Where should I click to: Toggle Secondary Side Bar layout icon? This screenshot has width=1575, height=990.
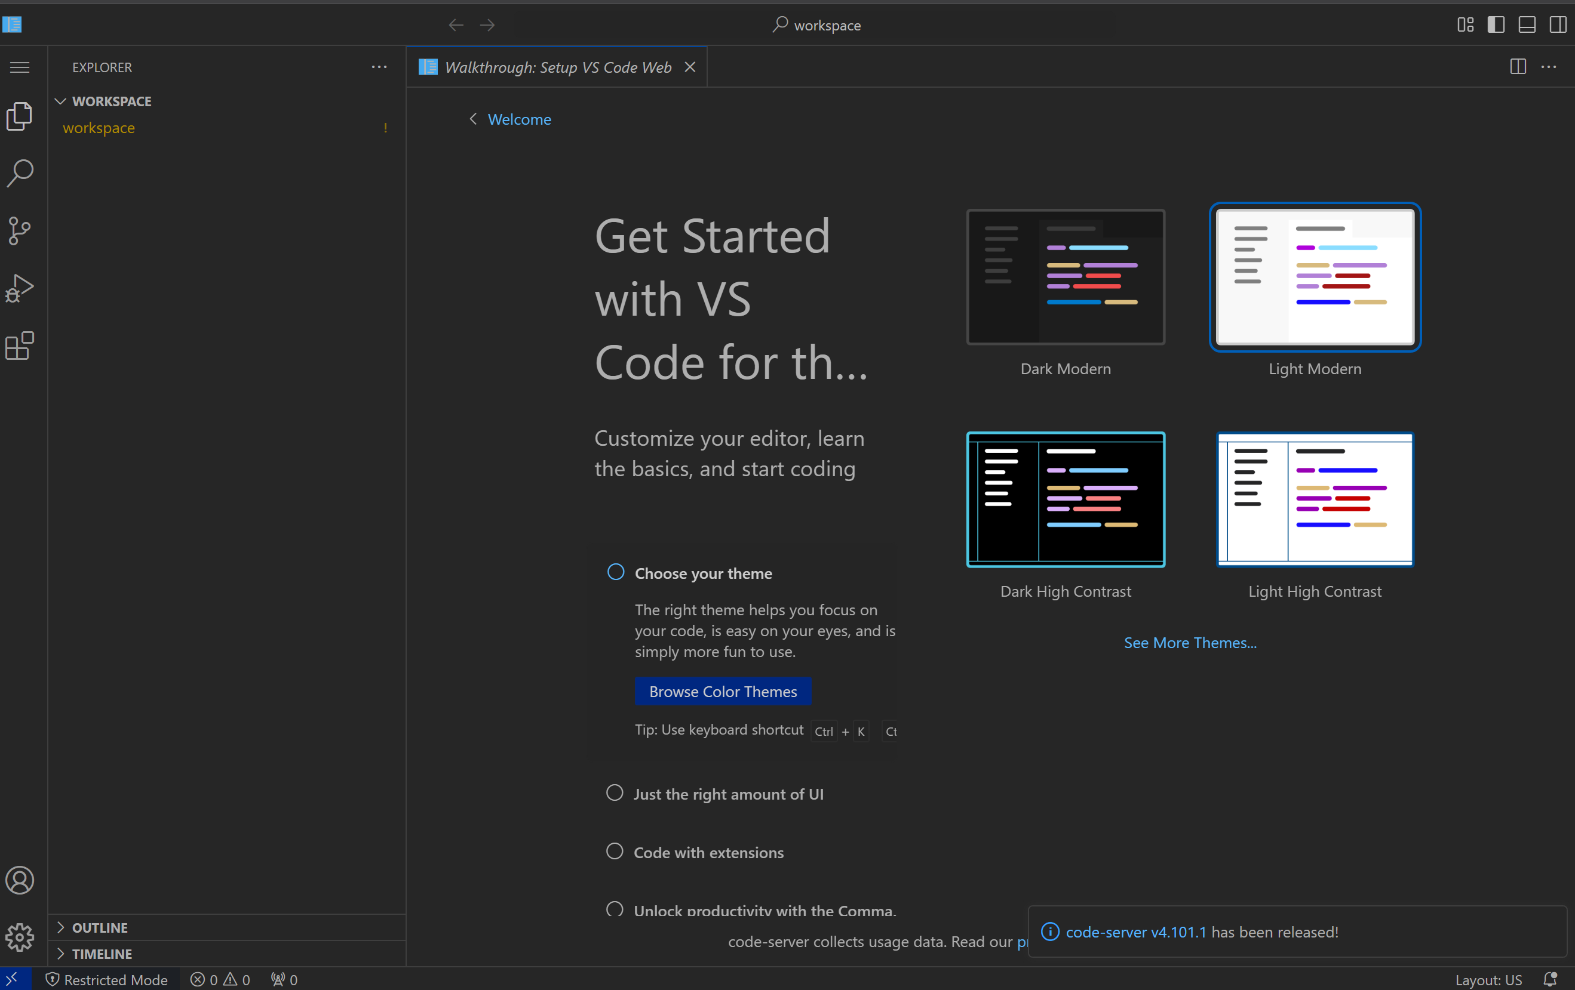coord(1558,25)
